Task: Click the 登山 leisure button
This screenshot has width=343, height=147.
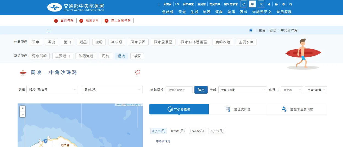Action: (x=67, y=42)
